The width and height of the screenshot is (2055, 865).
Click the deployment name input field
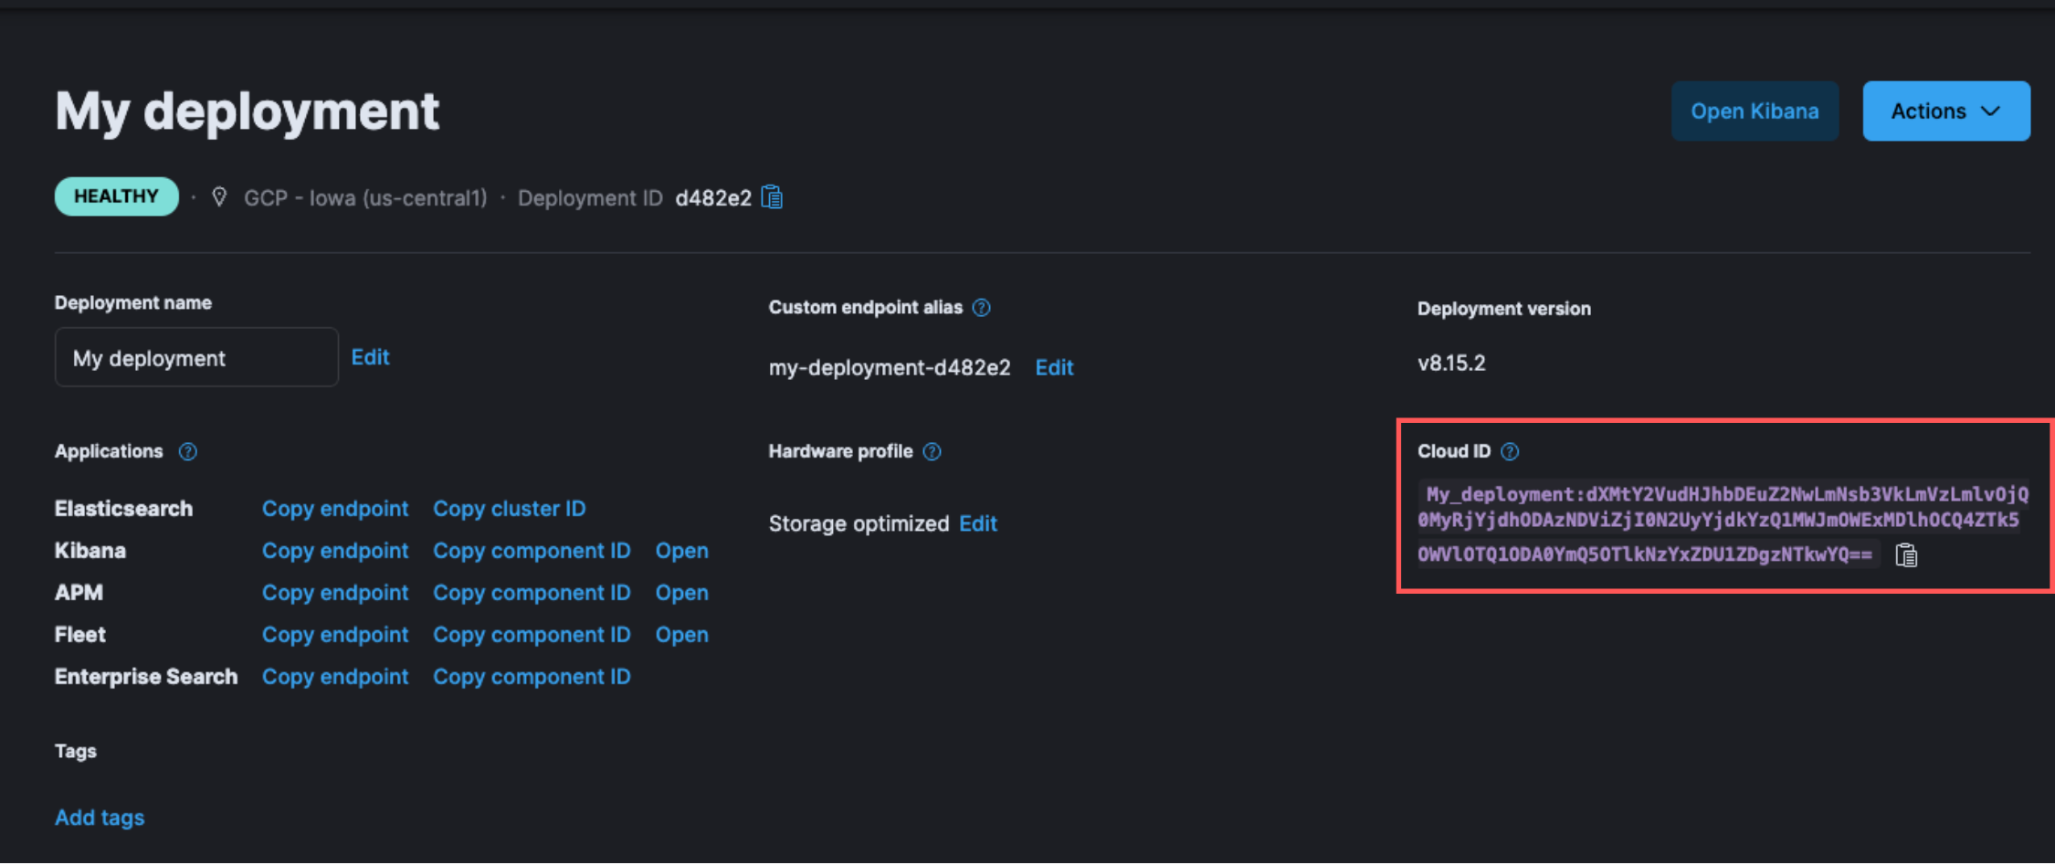click(x=196, y=357)
